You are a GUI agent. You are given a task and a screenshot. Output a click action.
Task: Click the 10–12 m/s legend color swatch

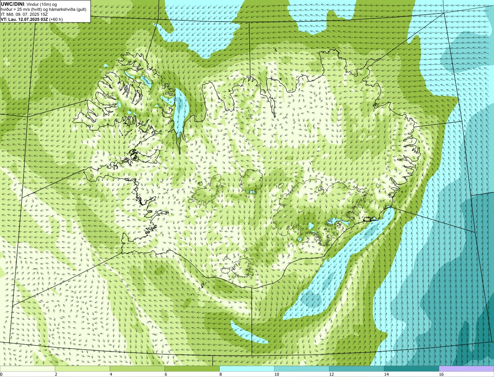coord(302,369)
